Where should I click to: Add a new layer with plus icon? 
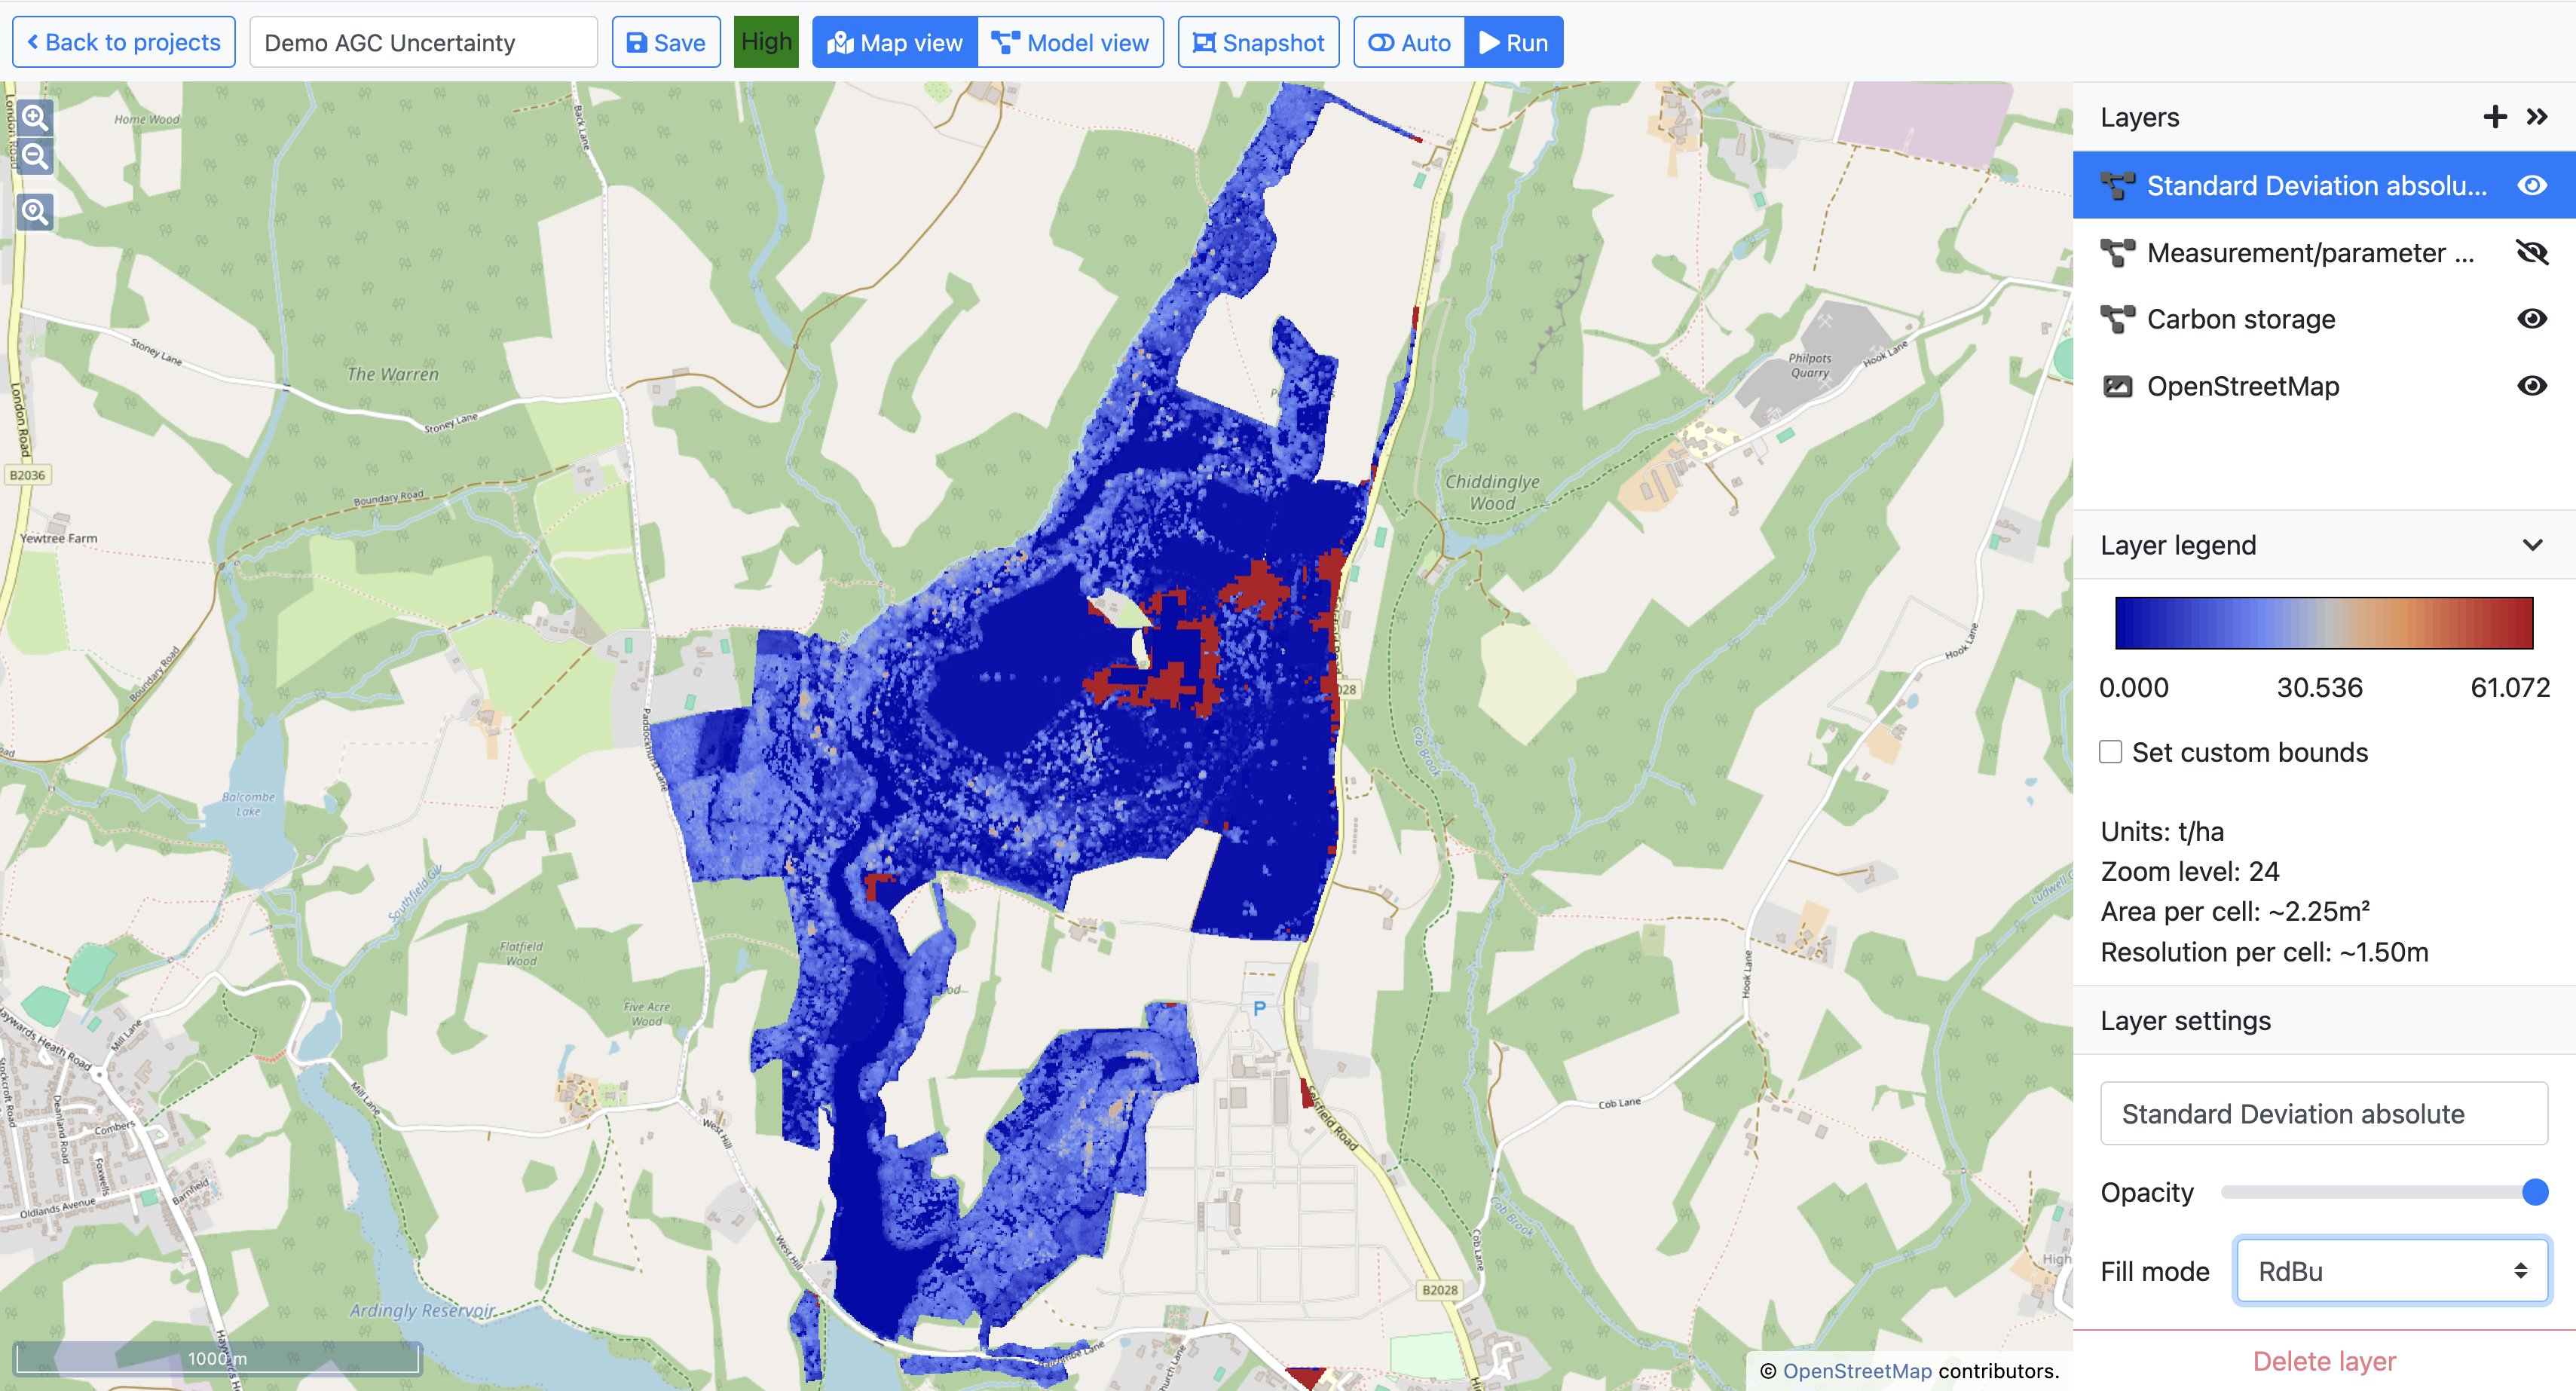pos(2494,117)
